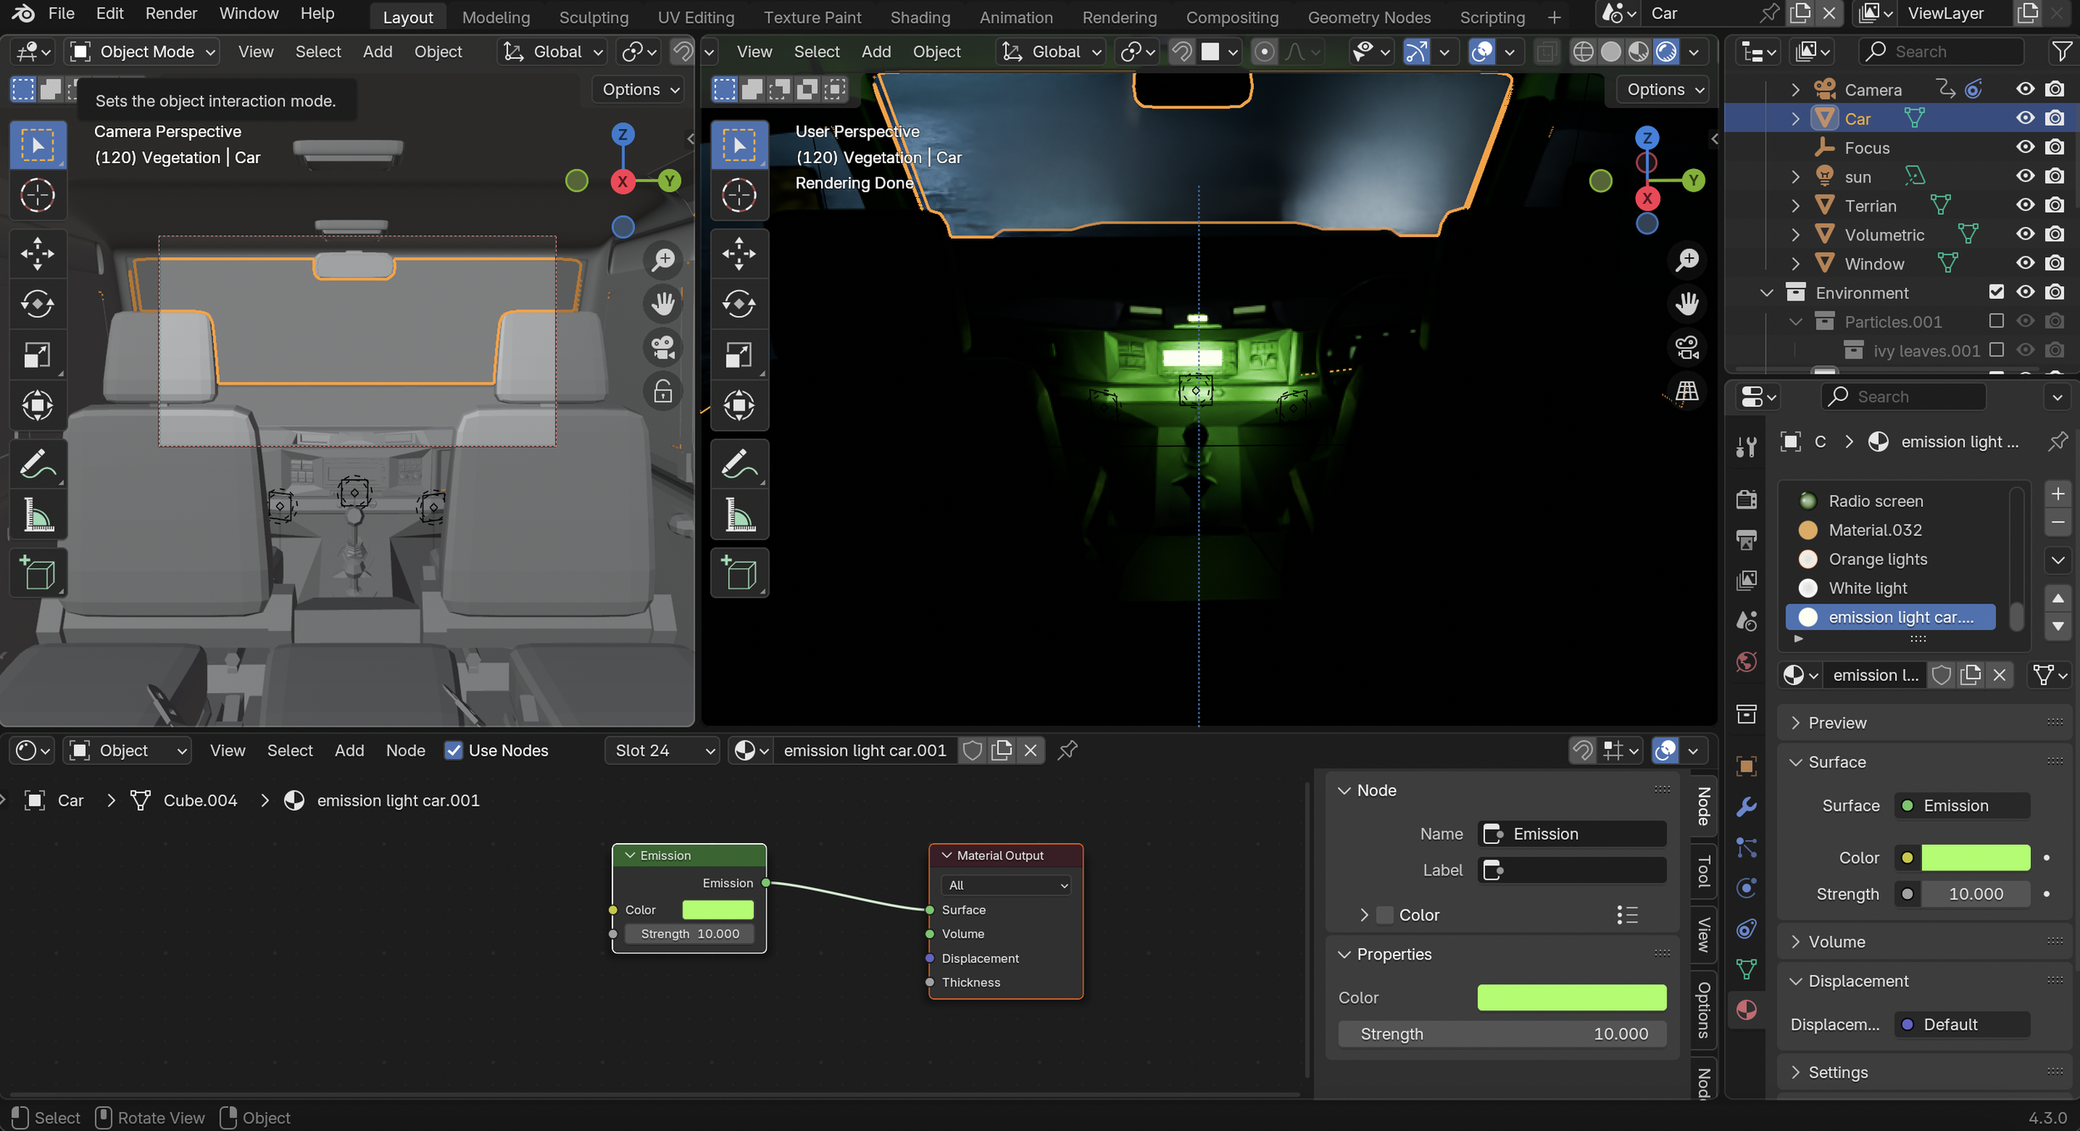Select the Scale tool in left viewport

[x=37, y=355]
